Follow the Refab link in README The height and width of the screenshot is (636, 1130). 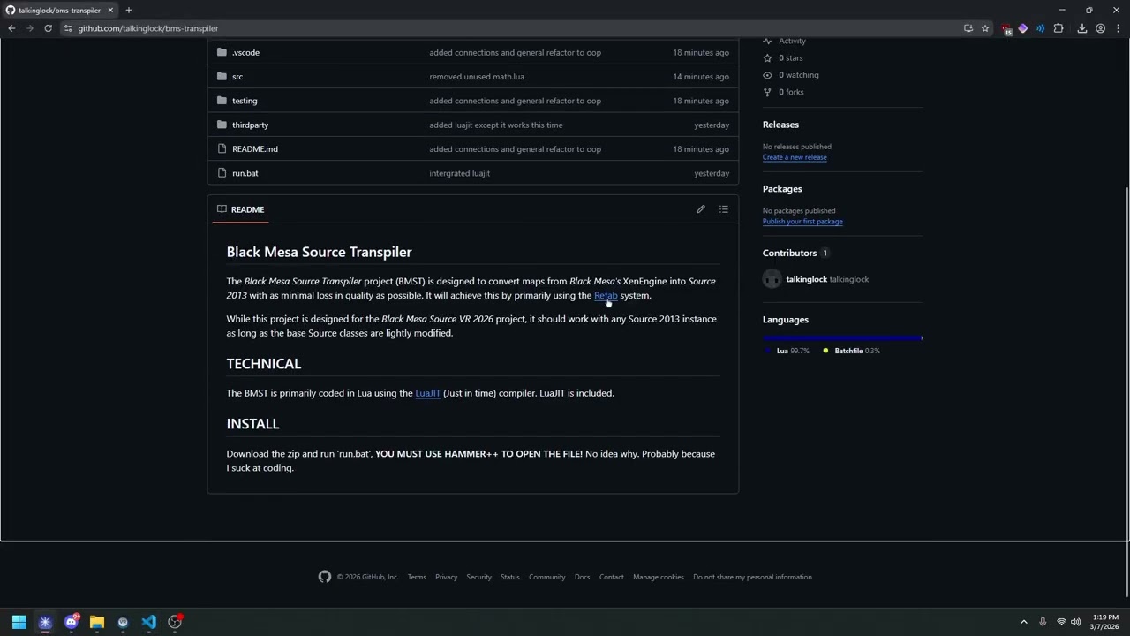[606, 296]
